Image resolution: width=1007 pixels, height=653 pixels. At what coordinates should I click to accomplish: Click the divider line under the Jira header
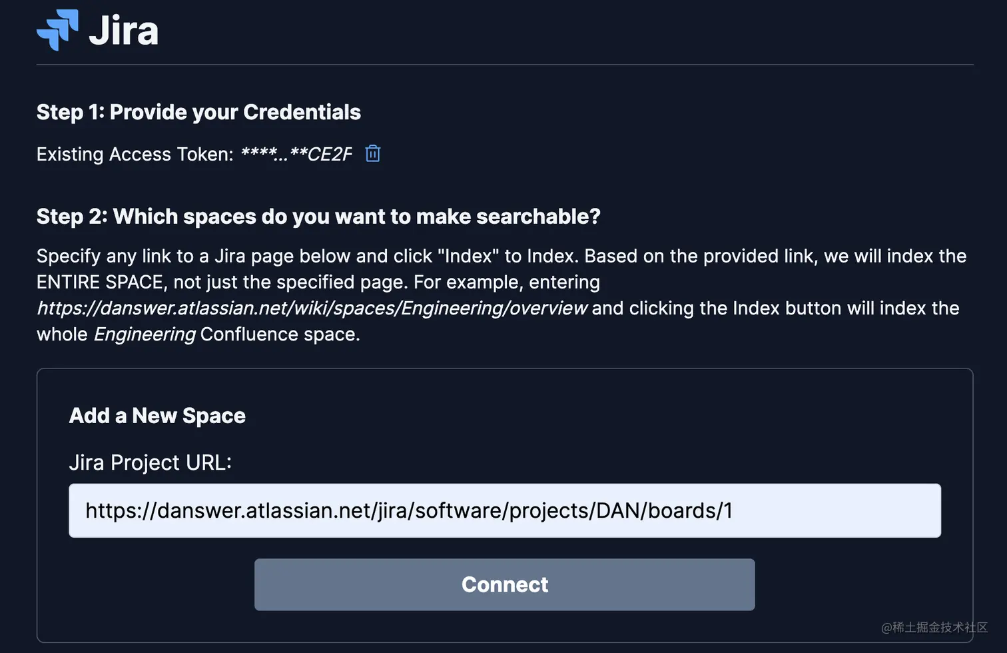(504, 65)
